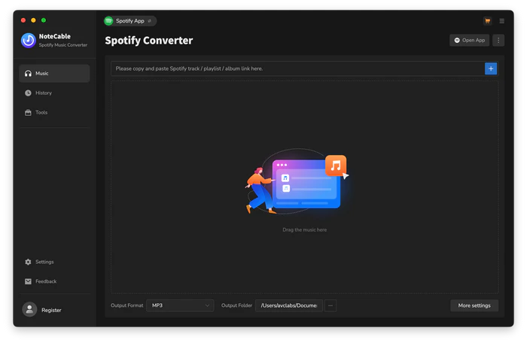Open the History section
This screenshot has width=527, height=343.
pos(54,93)
